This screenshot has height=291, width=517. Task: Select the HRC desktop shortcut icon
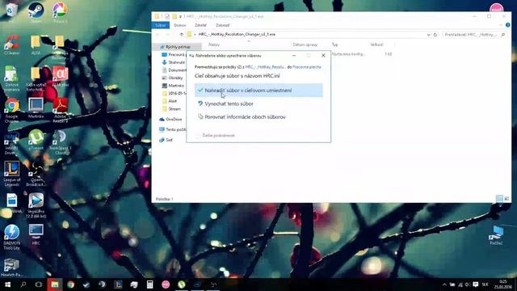pos(36,234)
